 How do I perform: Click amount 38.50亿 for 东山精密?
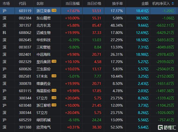pos(142,18)
